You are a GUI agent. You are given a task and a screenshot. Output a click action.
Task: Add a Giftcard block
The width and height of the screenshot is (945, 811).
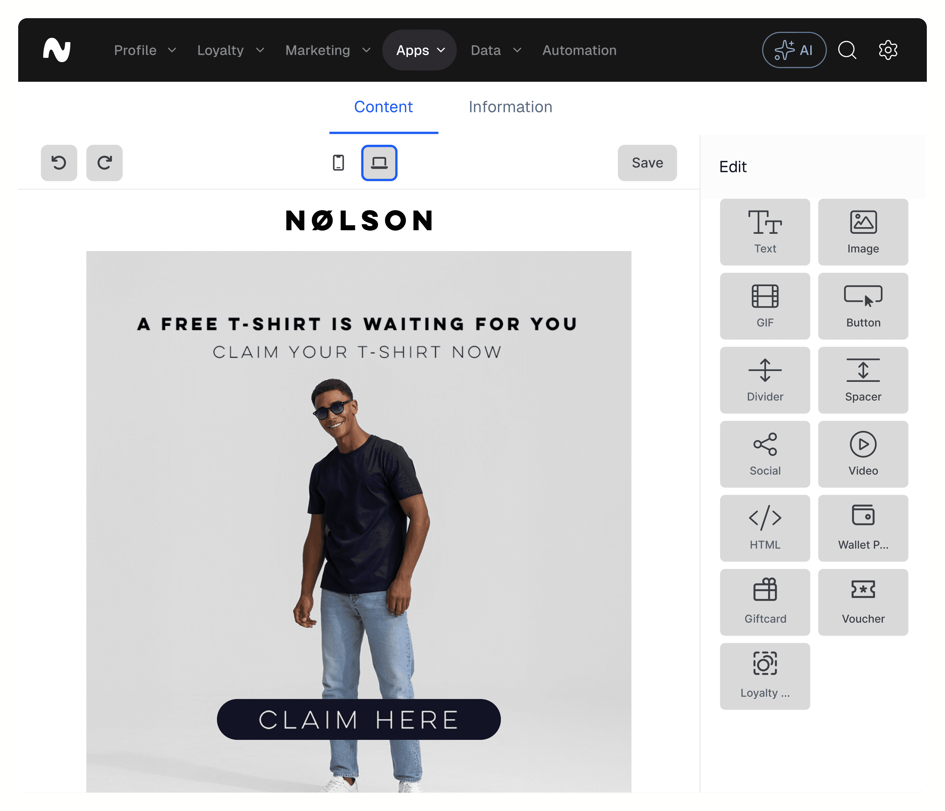point(765,602)
